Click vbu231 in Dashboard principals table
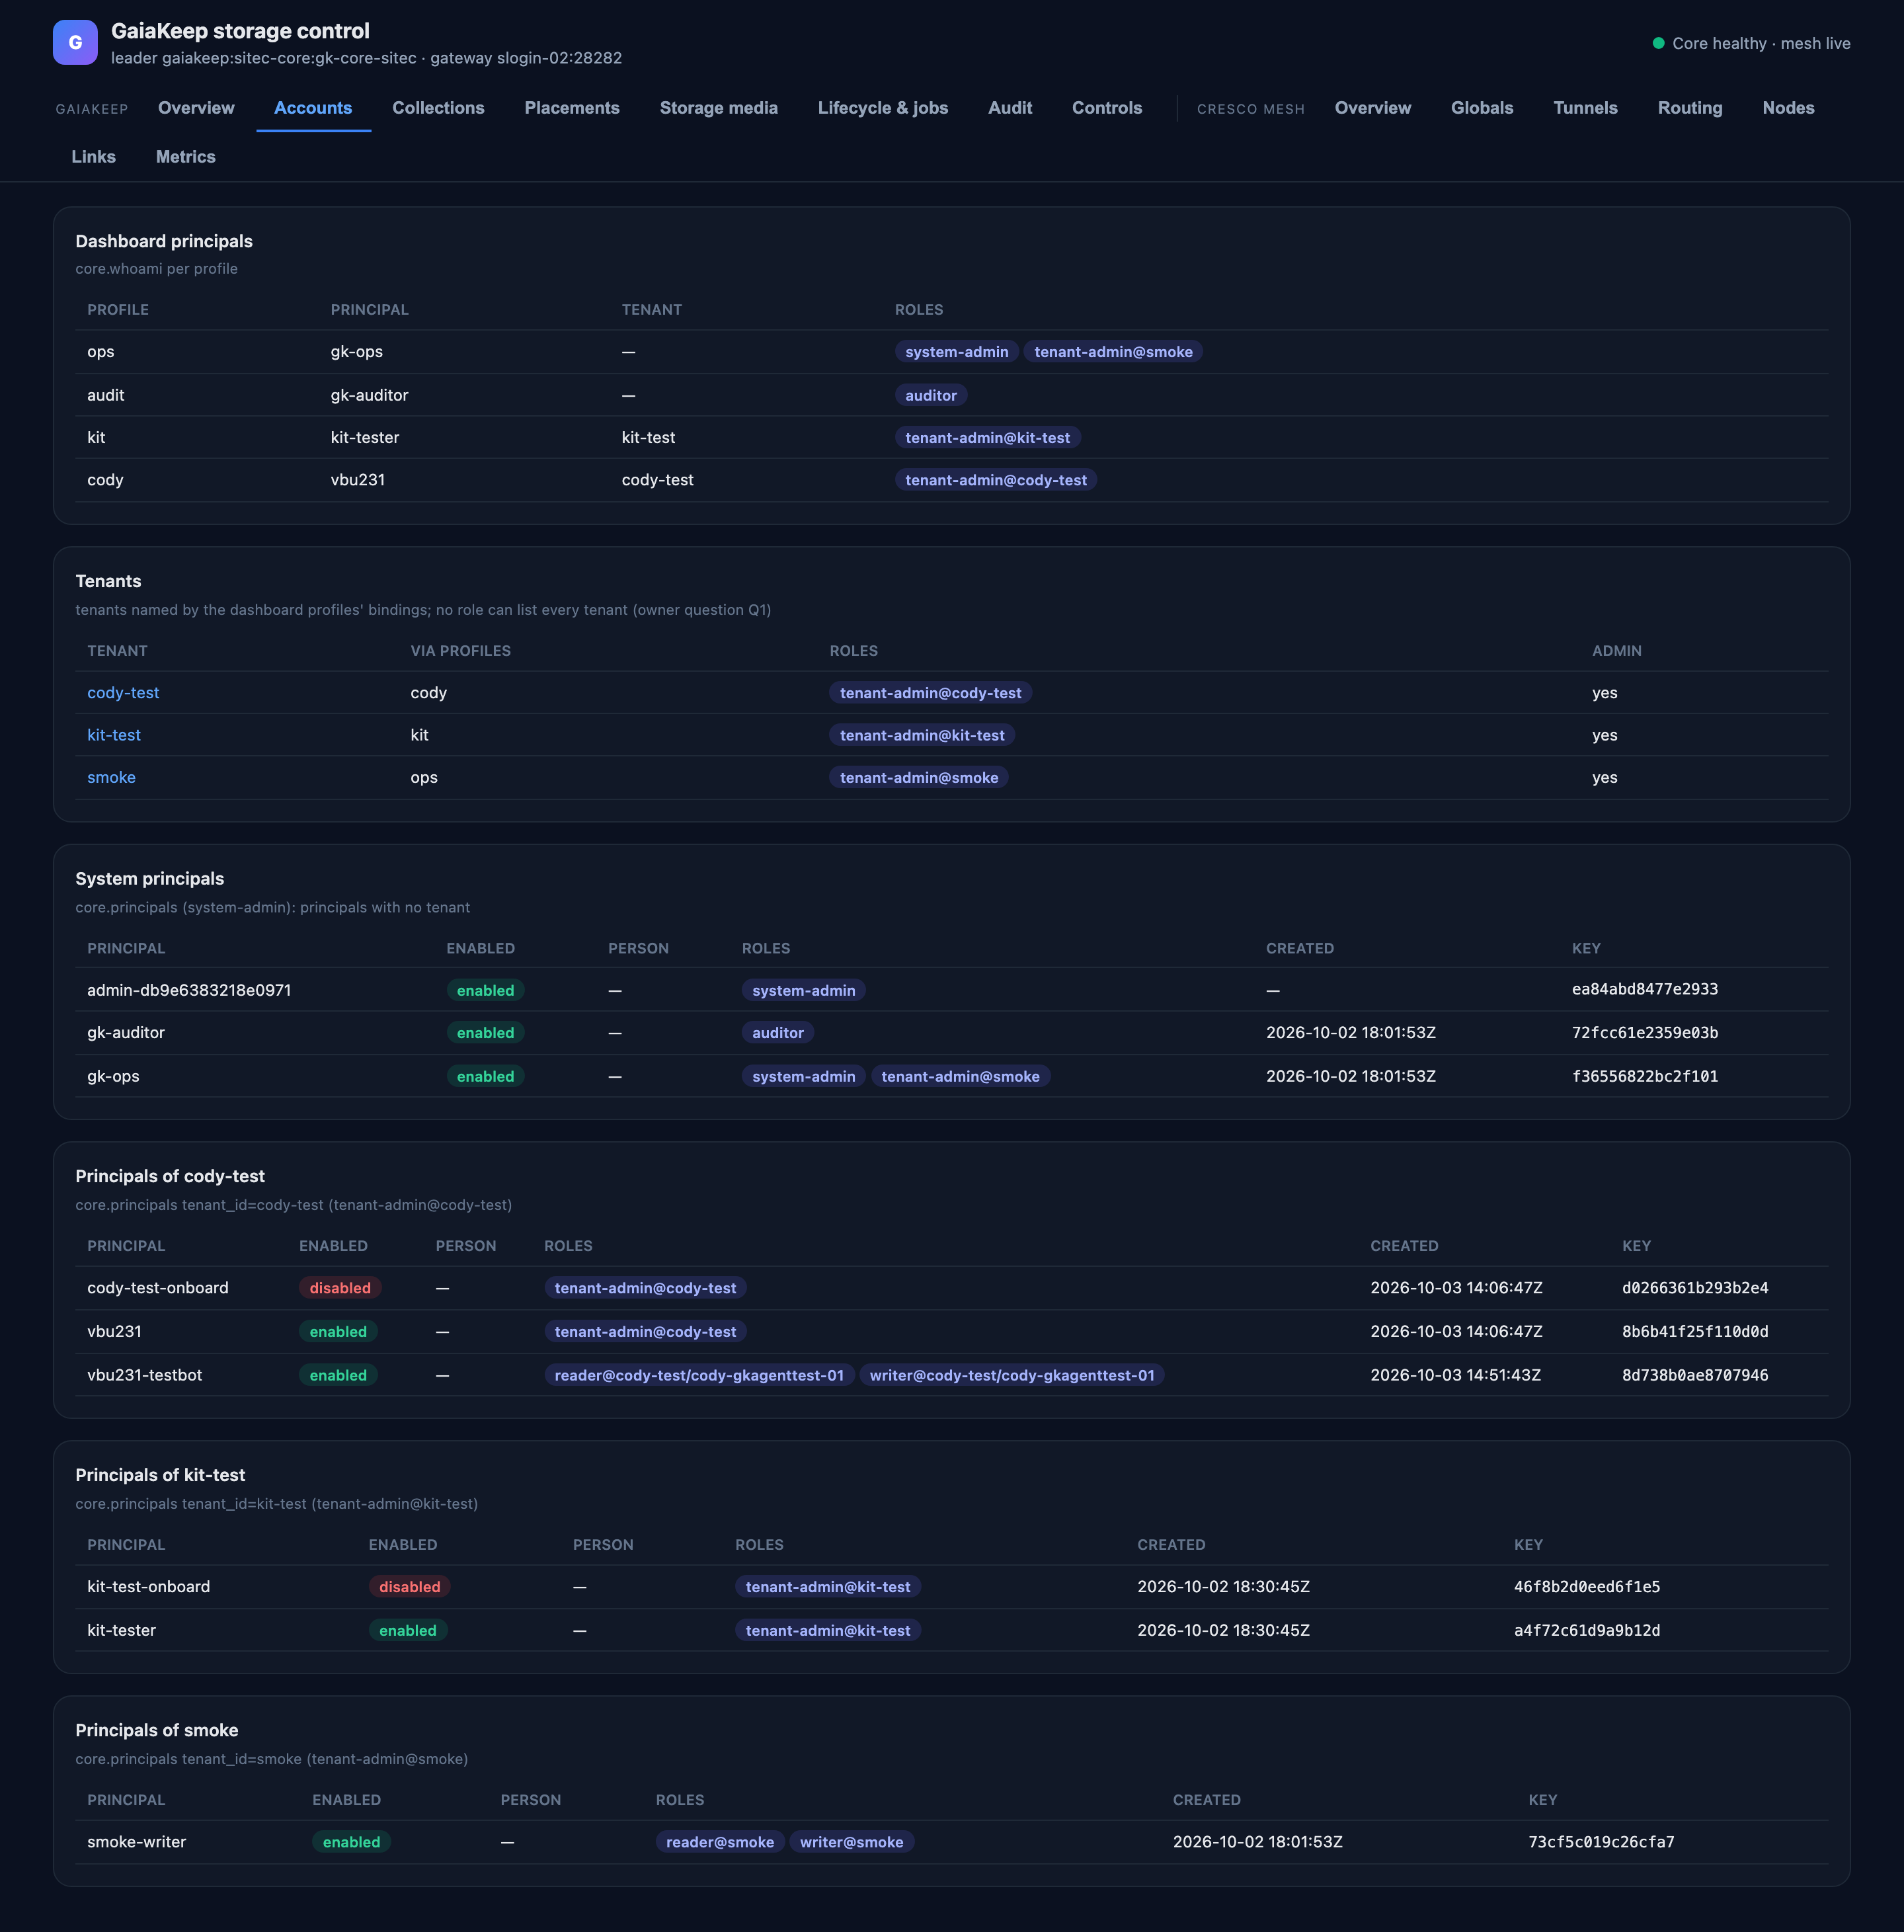This screenshot has width=1904, height=1932. pyautogui.click(x=358, y=480)
